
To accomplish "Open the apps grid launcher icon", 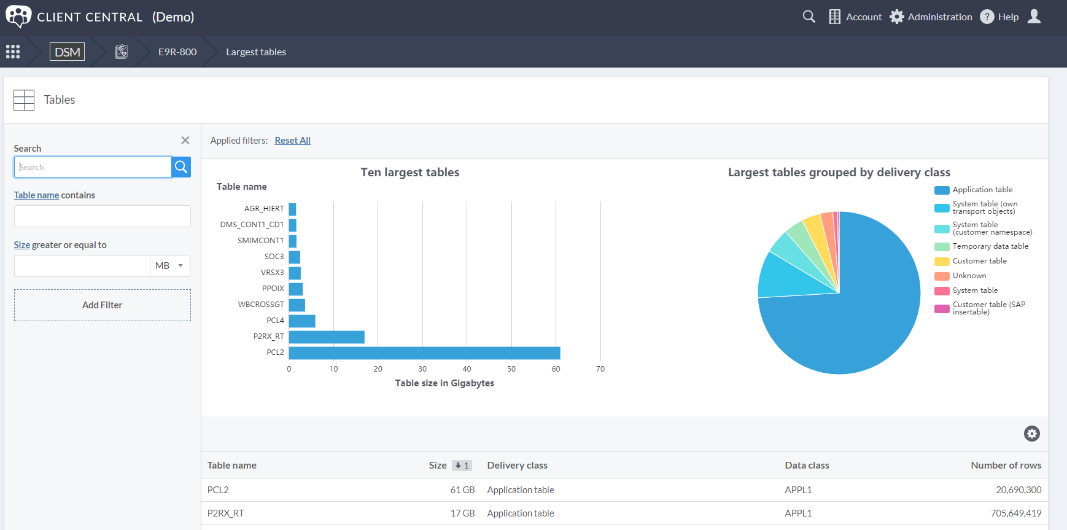I will (13, 52).
